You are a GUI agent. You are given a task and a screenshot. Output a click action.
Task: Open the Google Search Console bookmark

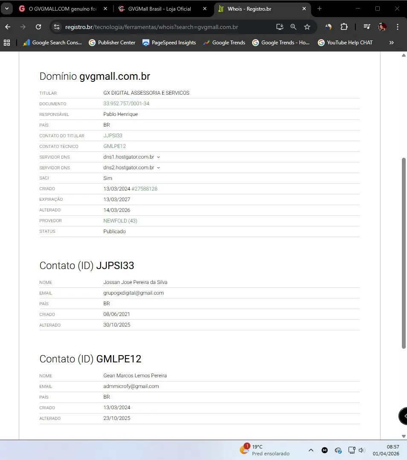click(x=52, y=43)
